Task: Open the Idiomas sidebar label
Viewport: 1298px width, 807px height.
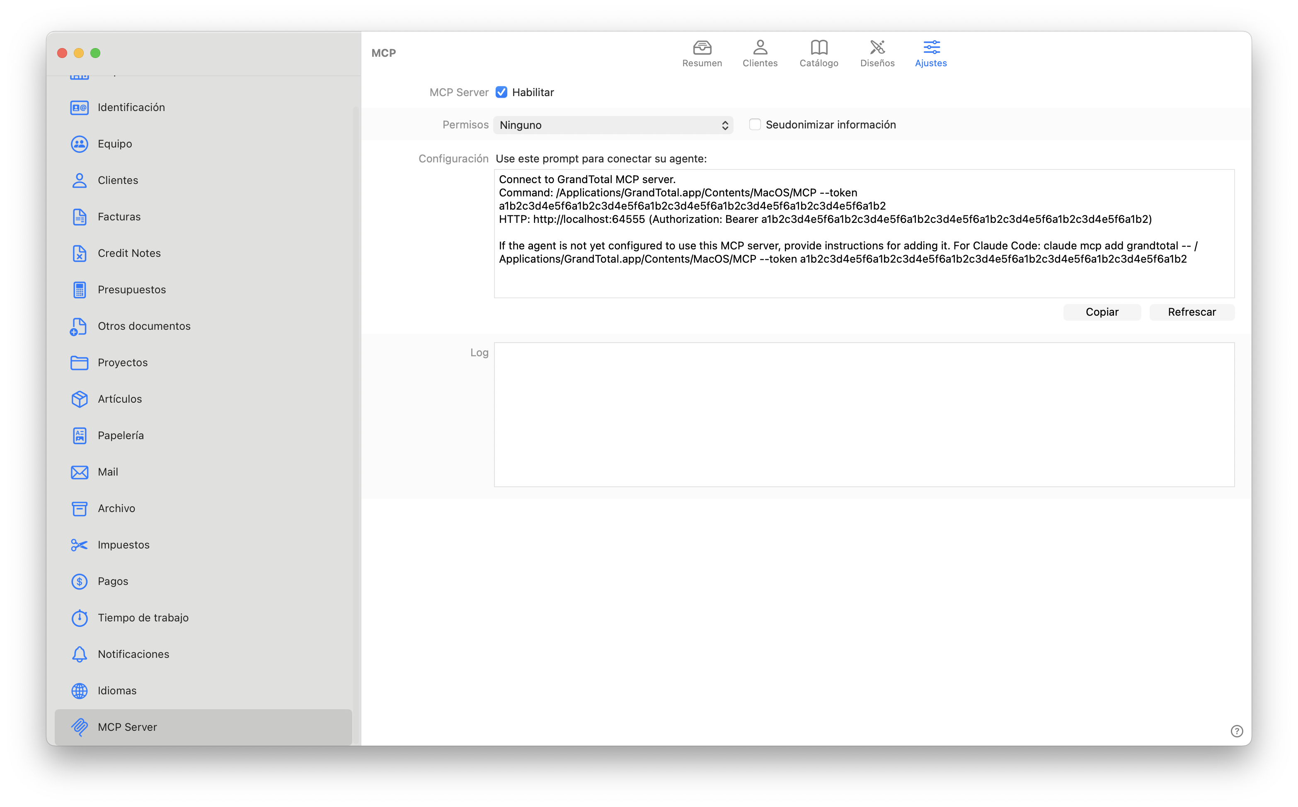Action: (x=117, y=691)
